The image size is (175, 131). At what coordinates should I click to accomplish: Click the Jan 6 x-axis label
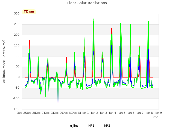pyautogui.click(x=131, y=113)
